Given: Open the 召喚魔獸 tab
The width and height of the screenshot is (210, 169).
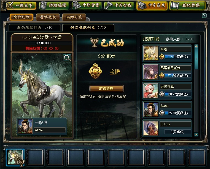Looking at the screenshot, I should click(48, 17).
